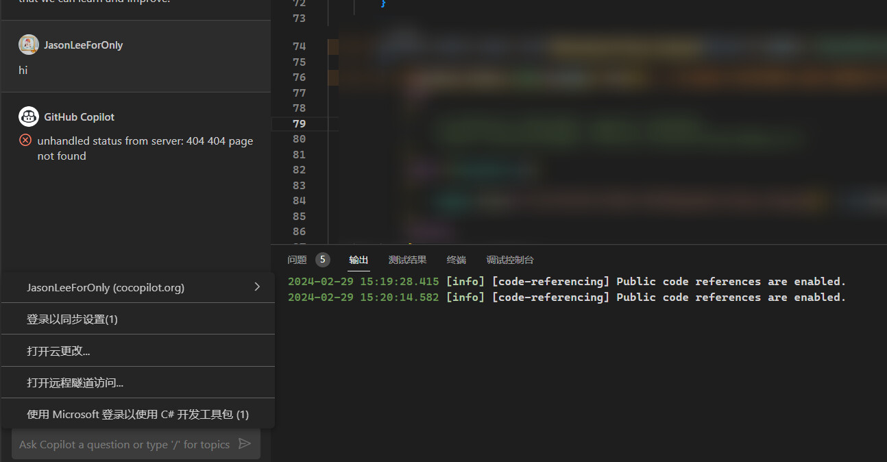Click the 'unhandled status from server' error text
This screenshot has height=462, width=887.
click(145, 148)
